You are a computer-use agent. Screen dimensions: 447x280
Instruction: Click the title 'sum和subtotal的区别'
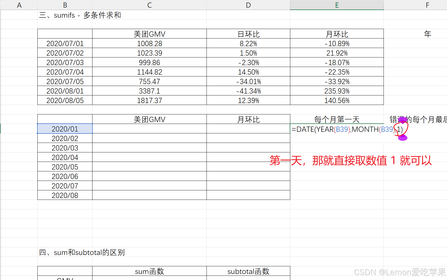coord(82,252)
